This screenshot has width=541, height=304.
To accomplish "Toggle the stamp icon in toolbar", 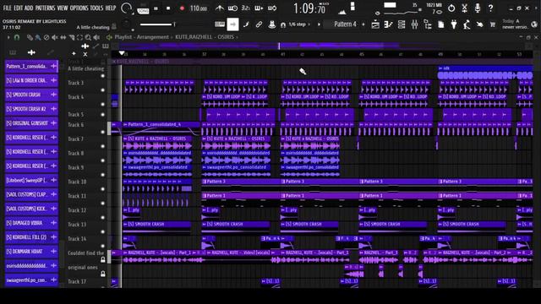I will click(x=272, y=24).
